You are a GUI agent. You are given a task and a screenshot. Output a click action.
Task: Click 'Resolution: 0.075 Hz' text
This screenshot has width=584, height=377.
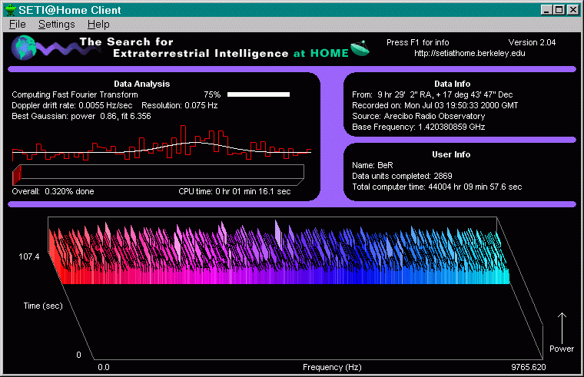180,105
